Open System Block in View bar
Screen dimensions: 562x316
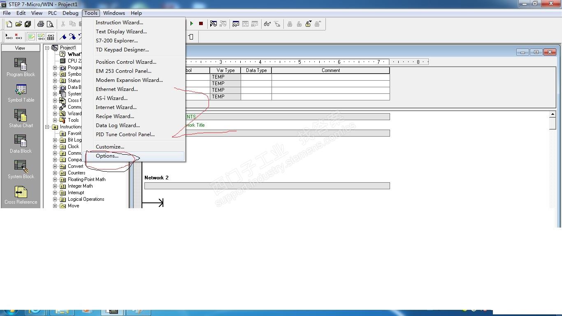coord(21,170)
